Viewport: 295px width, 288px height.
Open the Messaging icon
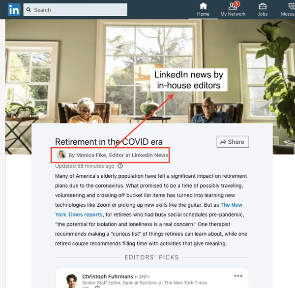[292, 6]
